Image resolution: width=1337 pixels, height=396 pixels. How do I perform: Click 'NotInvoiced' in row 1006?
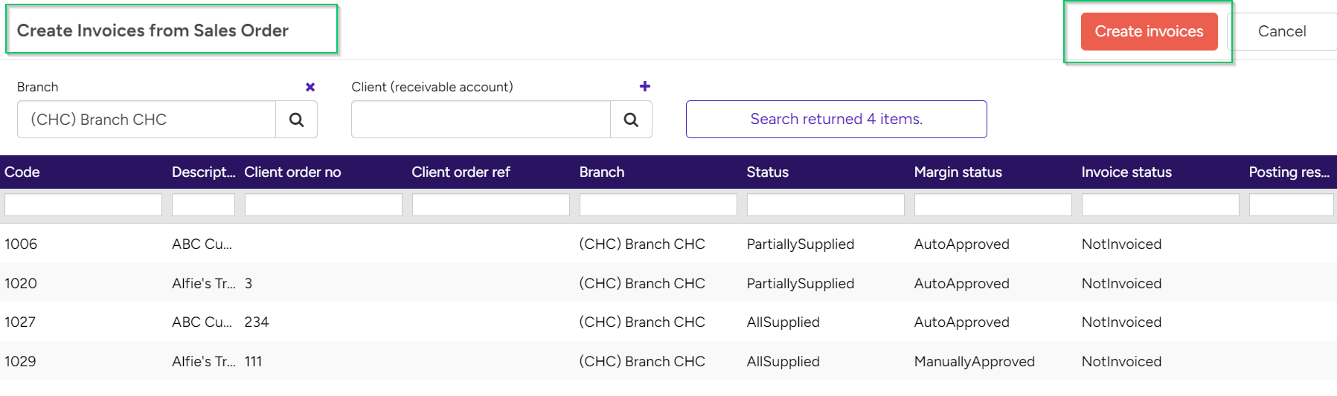1121,244
